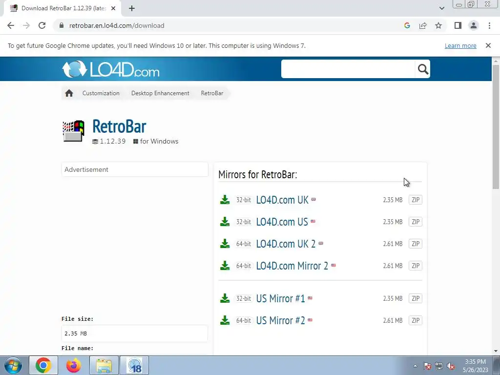Click ZIP badge on US Mirror #1 row

click(x=416, y=299)
